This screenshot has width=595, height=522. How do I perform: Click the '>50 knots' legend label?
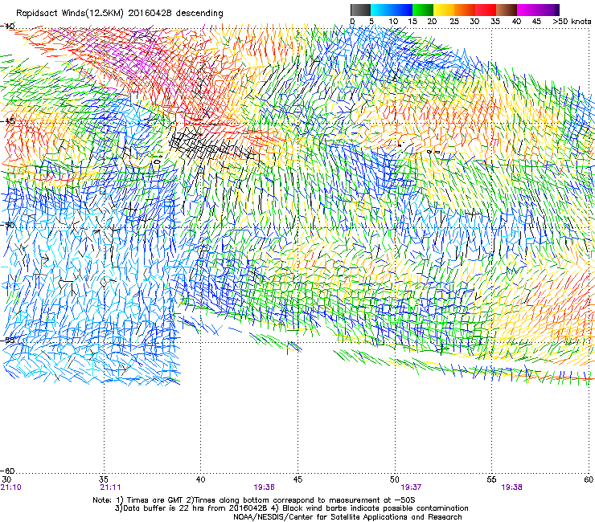572,22
